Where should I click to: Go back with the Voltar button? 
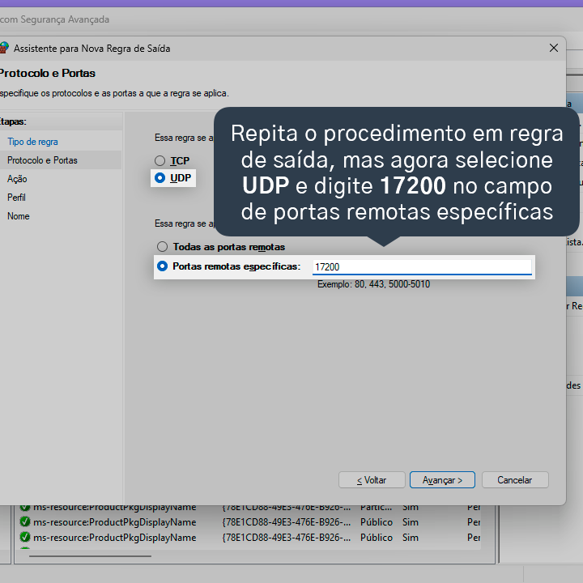[x=372, y=480]
